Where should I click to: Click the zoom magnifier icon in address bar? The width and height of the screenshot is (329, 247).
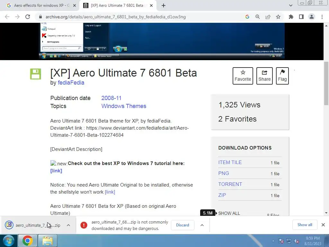(x=257, y=17)
